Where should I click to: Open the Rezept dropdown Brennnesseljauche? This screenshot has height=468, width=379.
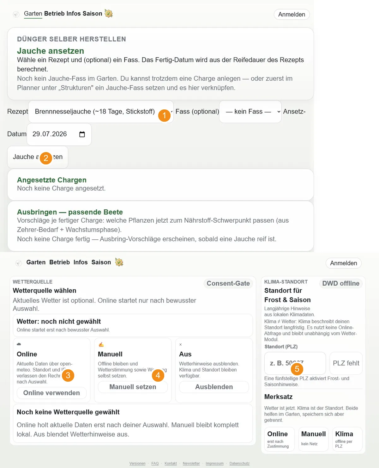[x=101, y=112]
